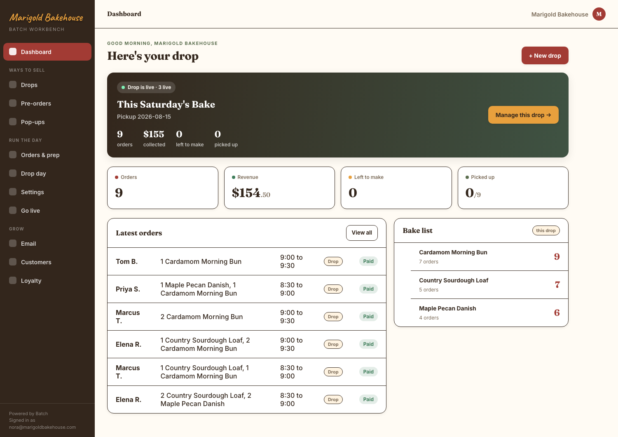Select the Picked up stat card

513,188
